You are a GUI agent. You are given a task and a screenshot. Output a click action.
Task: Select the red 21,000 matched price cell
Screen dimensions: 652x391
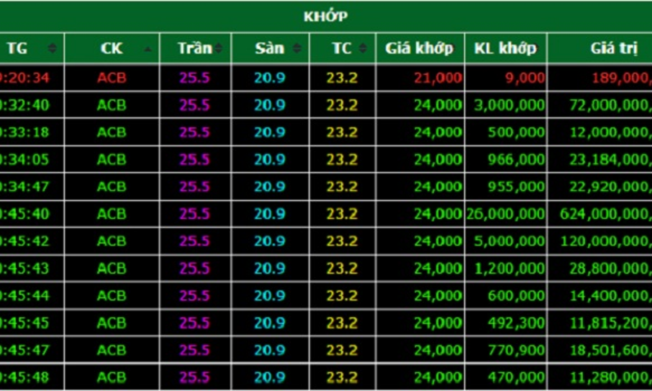[438, 78]
